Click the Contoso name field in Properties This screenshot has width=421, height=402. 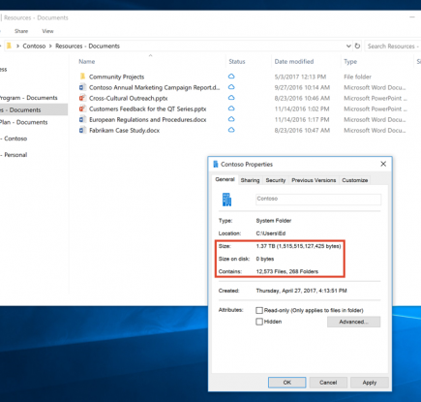(x=318, y=200)
